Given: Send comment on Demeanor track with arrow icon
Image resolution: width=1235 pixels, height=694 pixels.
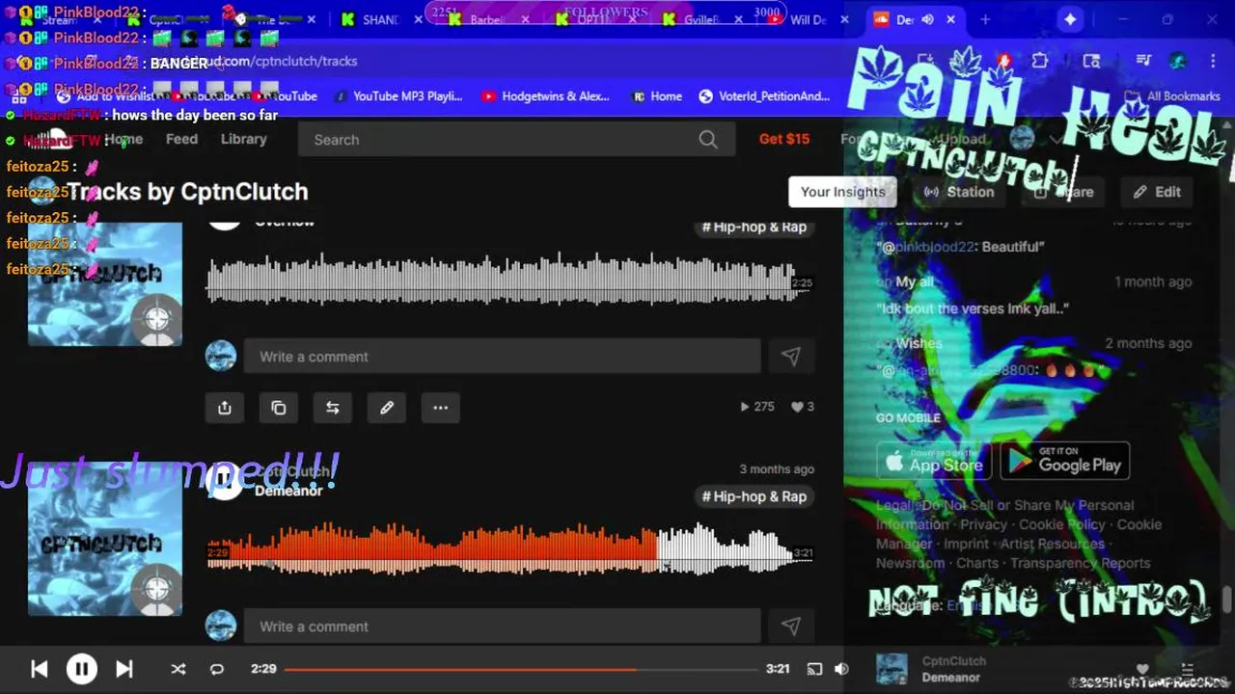Looking at the screenshot, I should pos(791,627).
